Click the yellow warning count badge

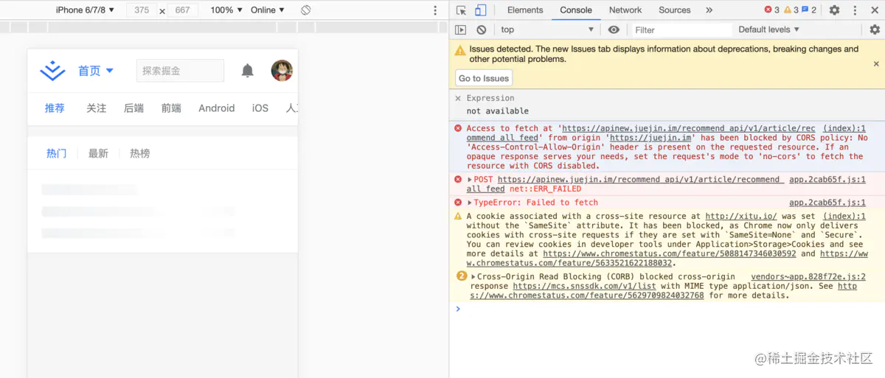click(x=791, y=10)
